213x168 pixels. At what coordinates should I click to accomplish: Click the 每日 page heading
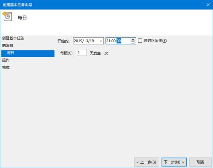pyautogui.click(x=22, y=17)
